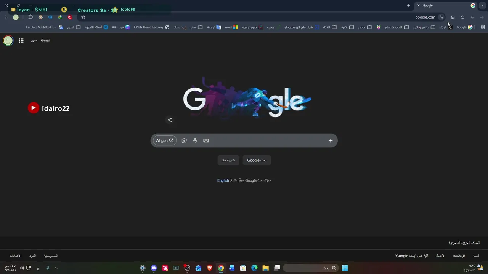Open the Chrome profile avatar in toolbar
Screen dimensions: 488x274
(x=16, y=17)
